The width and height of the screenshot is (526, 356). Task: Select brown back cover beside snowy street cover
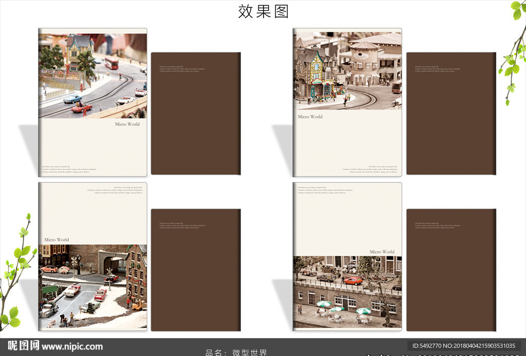(196, 270)
